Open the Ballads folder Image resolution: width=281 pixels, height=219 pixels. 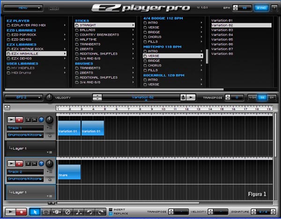coord(104,30)
